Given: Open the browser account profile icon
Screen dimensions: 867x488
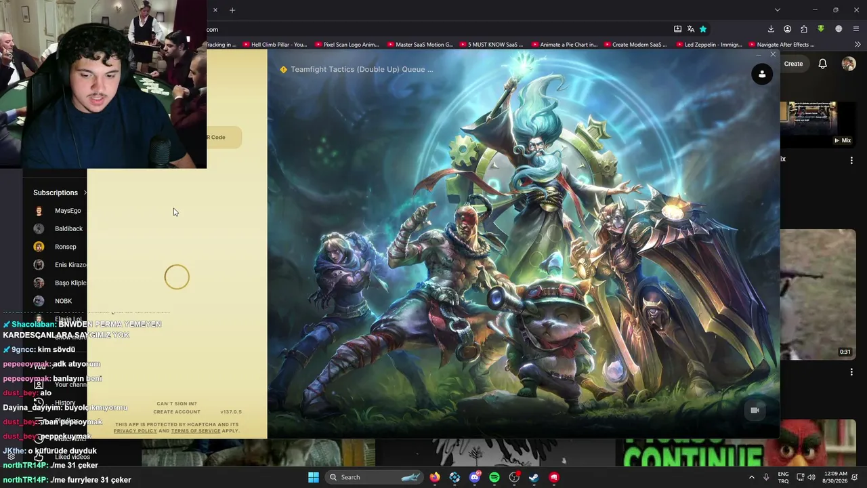Looking at the screenshot, I should pyautogui.click(x=787, y=29).
